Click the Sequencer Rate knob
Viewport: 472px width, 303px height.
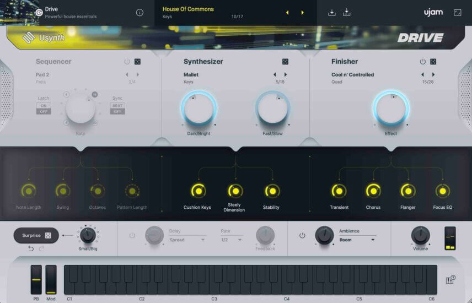[x=81, y=109]
